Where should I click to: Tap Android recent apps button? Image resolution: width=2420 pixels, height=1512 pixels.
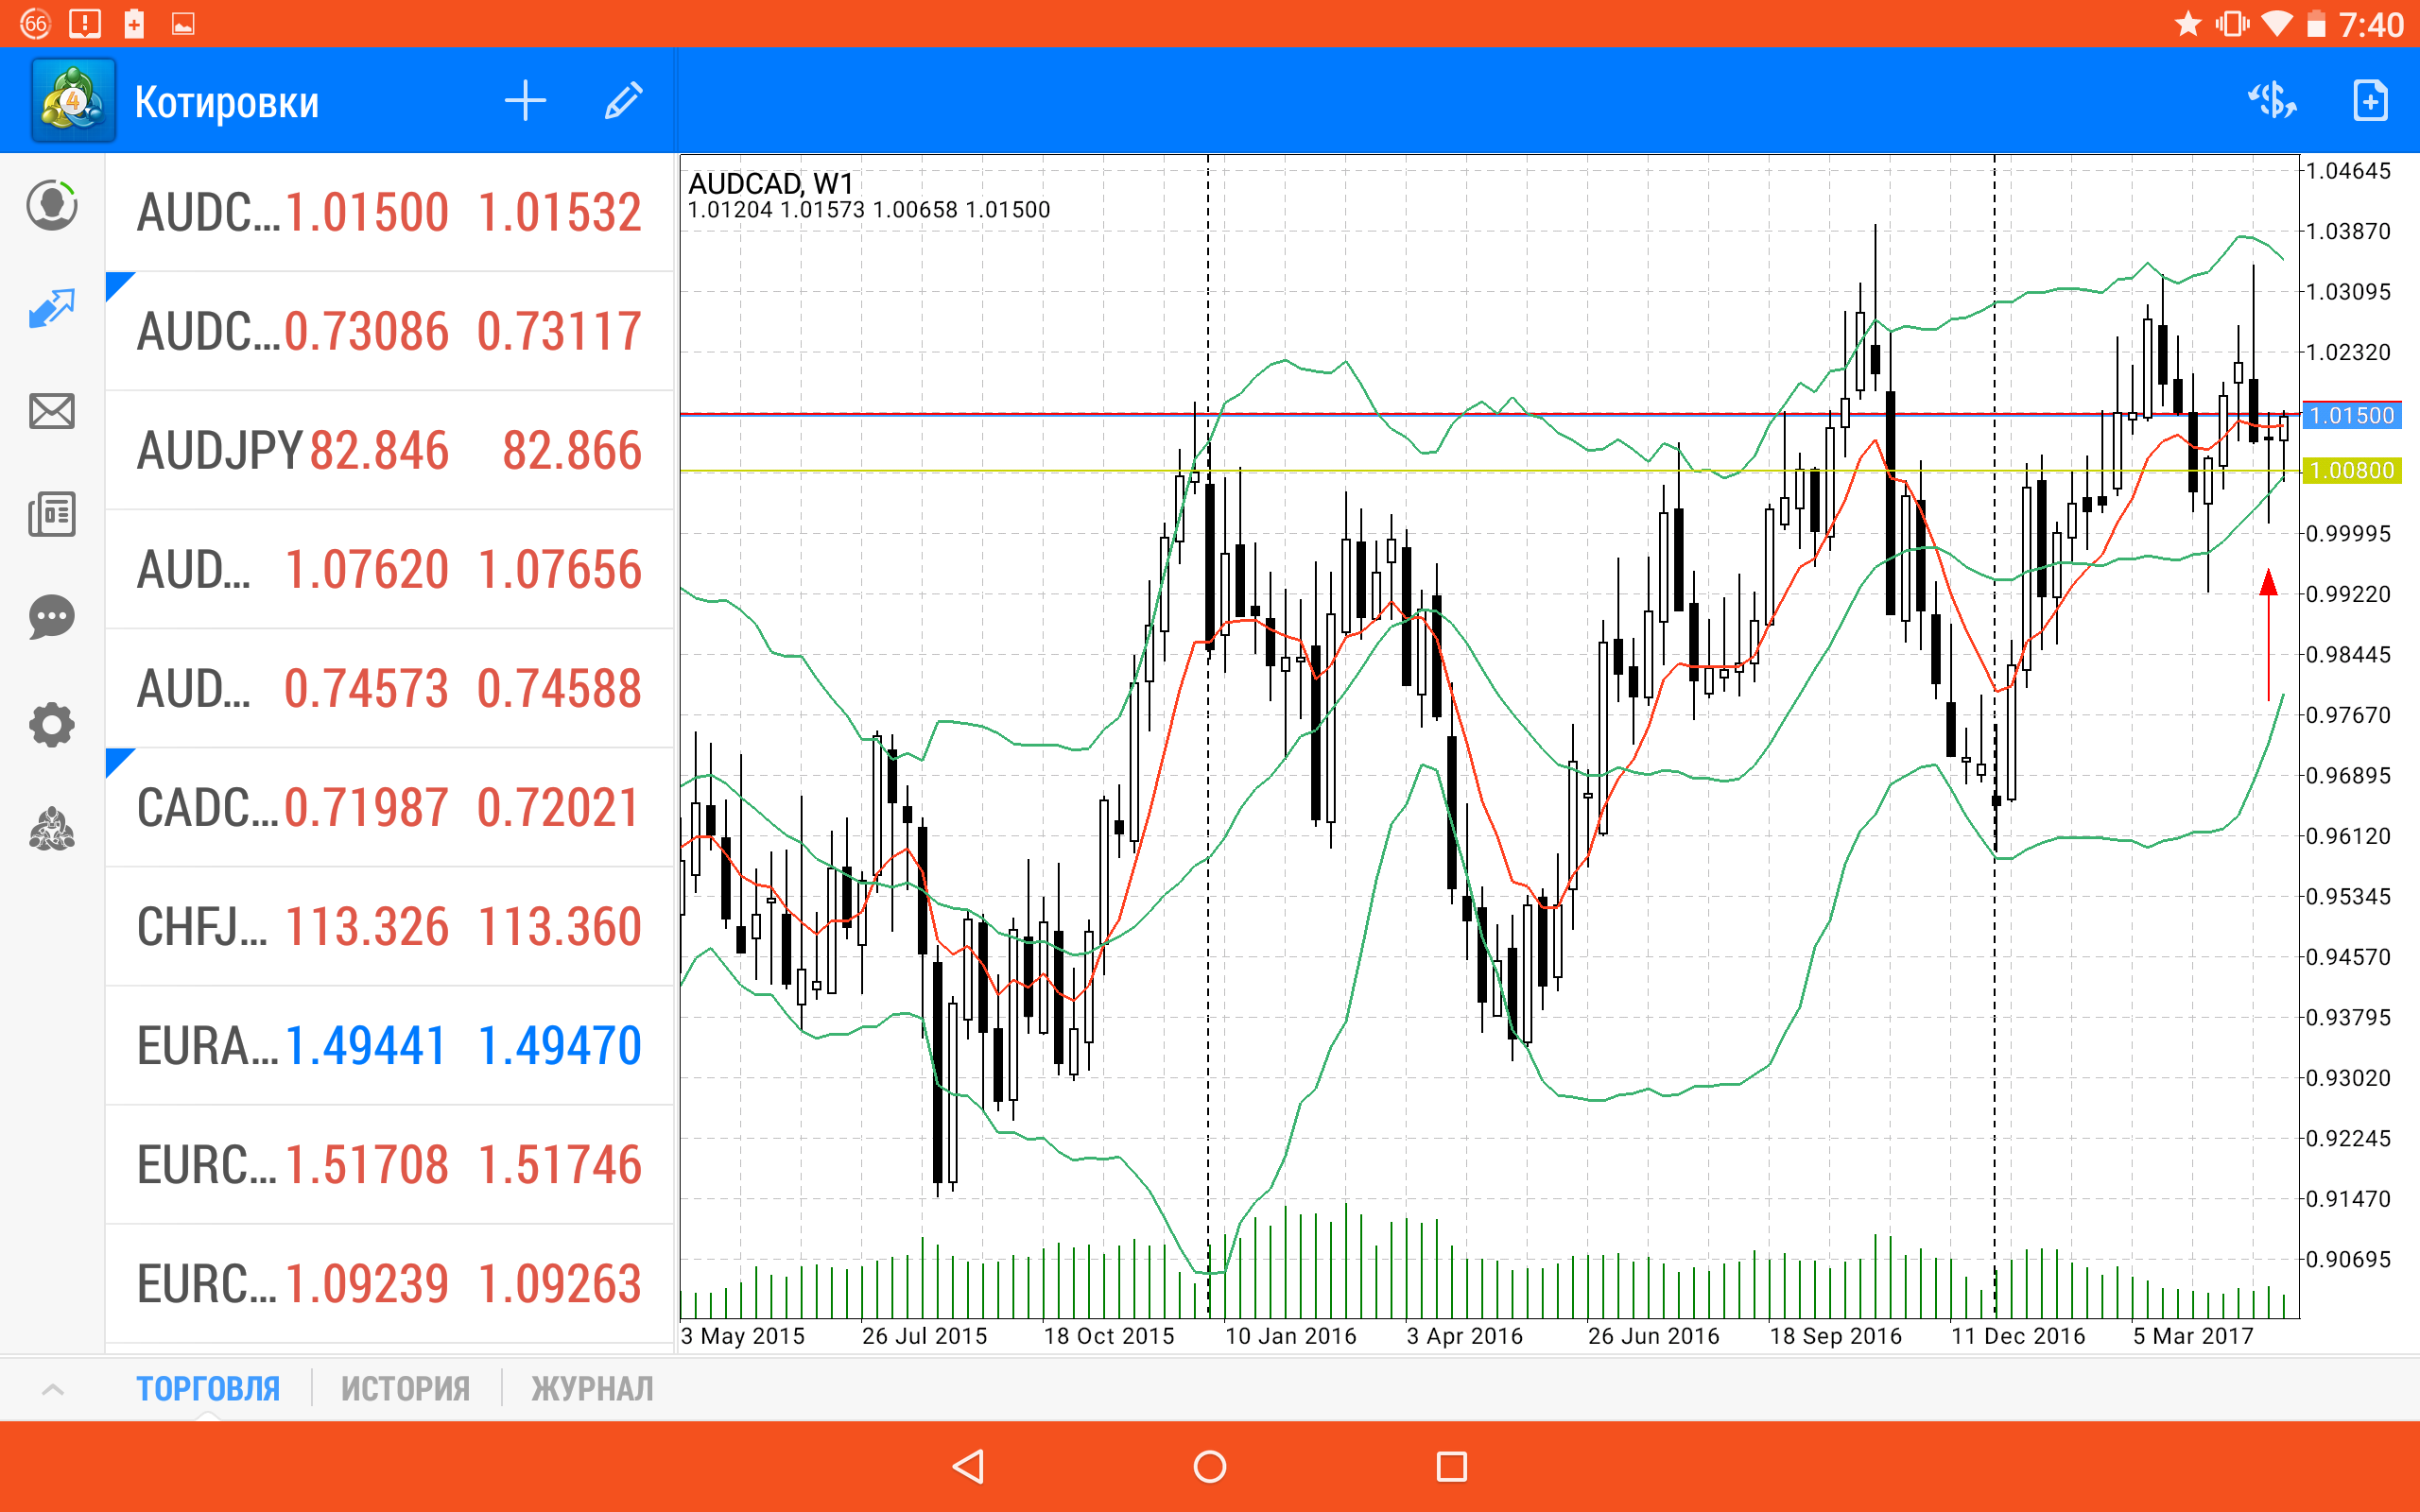click(1451, 1466)
